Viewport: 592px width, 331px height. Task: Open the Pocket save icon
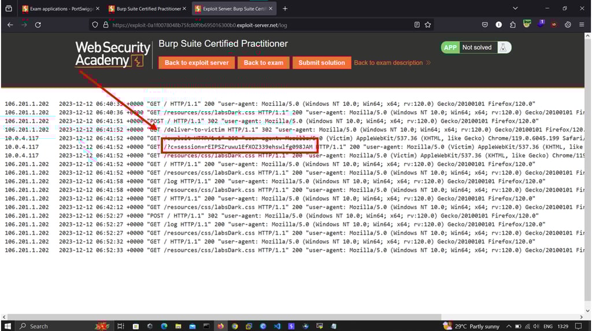point(485,24)
